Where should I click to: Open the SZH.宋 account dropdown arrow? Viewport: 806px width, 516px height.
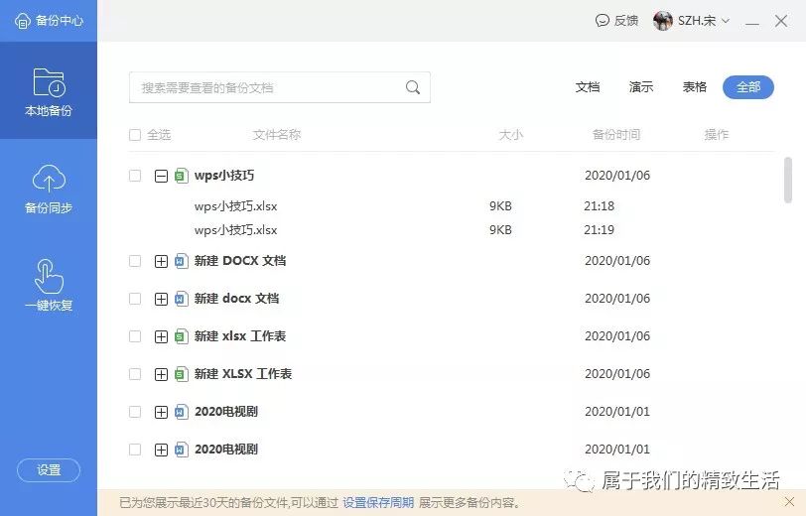pos(726,21)
